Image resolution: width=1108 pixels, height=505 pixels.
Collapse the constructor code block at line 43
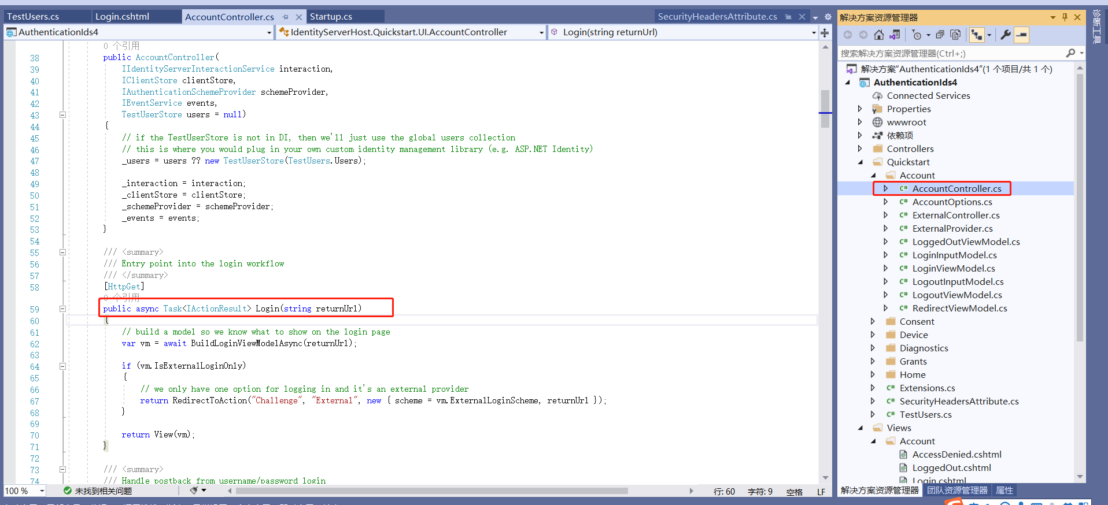tap(62, 114)
